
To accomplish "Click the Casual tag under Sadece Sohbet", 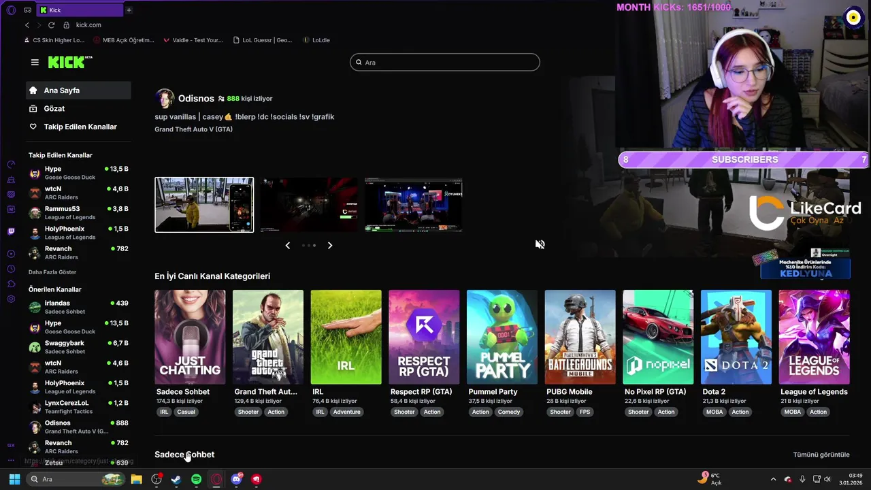I will click(186, 412).
